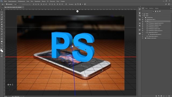Select PS Материал переднего скоса row
The width and height of the screenshot is (172, 97).
click(155, 25)
